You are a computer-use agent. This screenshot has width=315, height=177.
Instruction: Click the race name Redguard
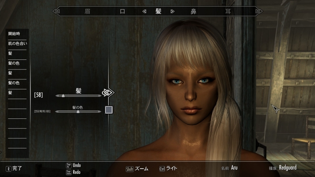pyautogui.click(x=288, y=168)
